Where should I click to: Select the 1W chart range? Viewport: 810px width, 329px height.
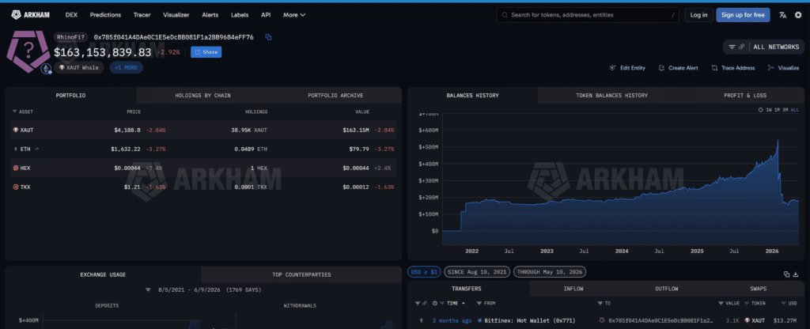769,110
